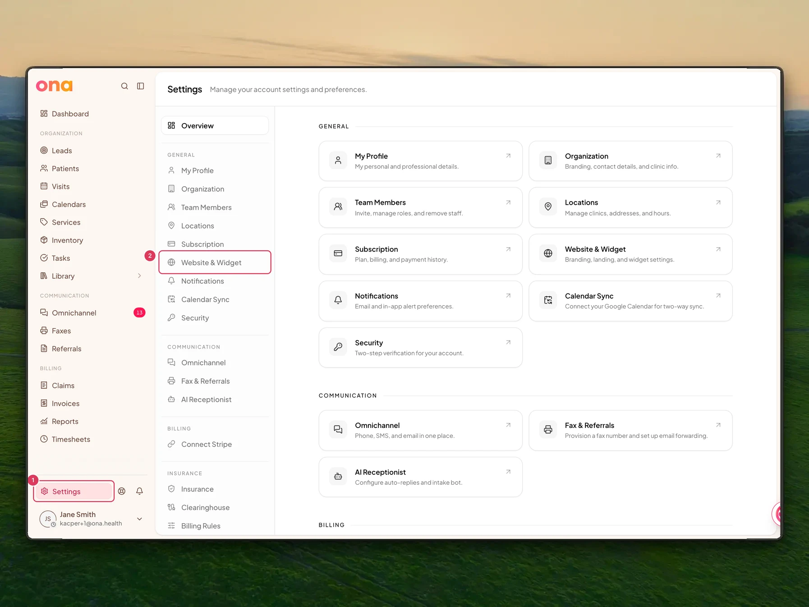
Task: Open Fax & Referrals in settings menu
Action: click(215, 381)
